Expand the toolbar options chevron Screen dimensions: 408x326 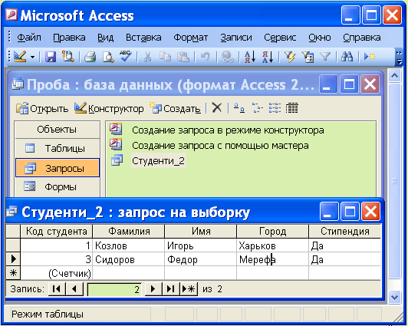(x=399, y=57)
